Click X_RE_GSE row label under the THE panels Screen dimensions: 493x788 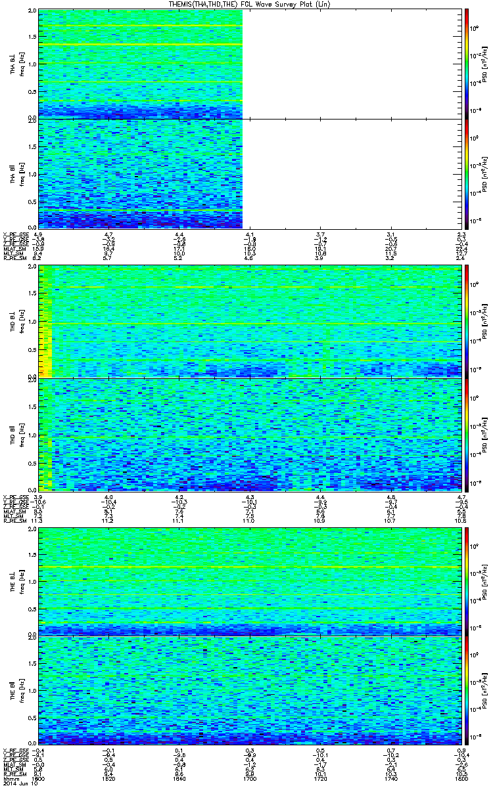coord(16,751)
